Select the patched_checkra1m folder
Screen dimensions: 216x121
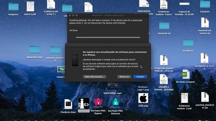pos(55,50)
